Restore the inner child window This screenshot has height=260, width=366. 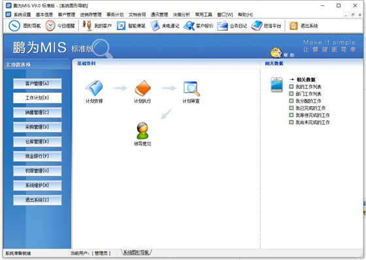353,15
